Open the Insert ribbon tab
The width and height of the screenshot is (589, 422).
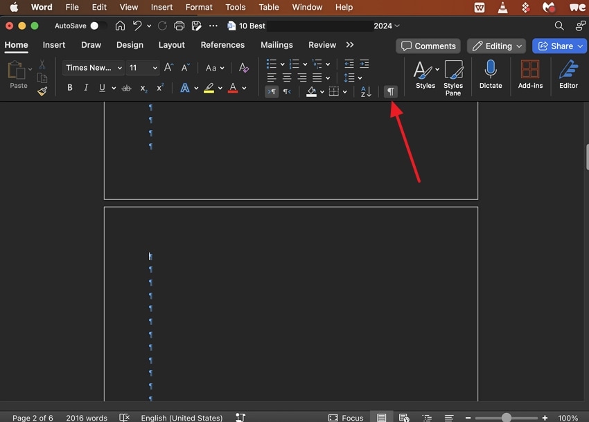pyautogui.click(x=54, y=45)
